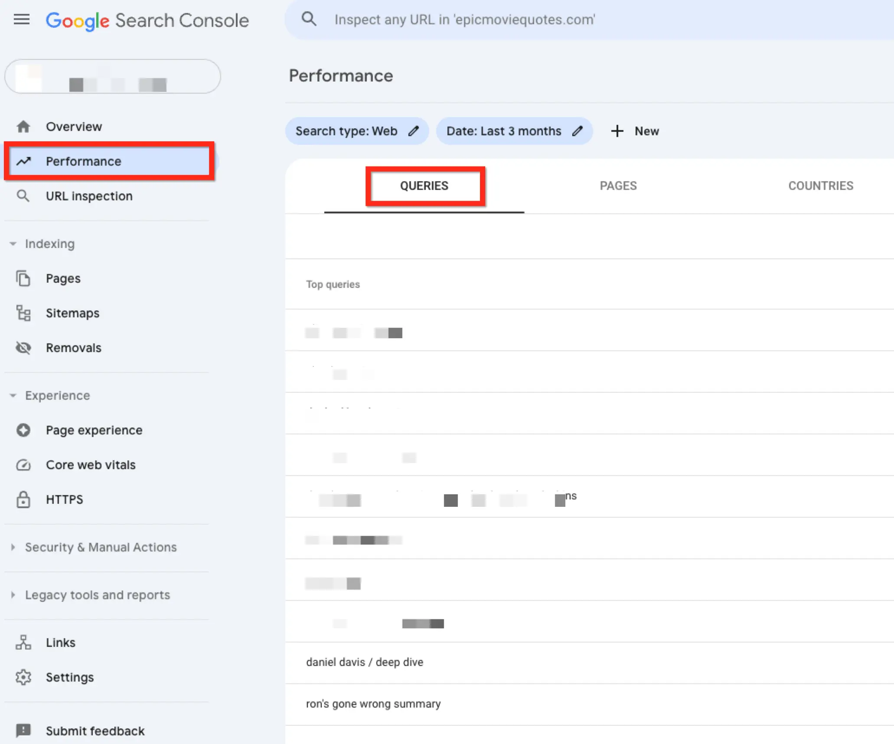Click the Settings gear icon
This screenshot has height=744, width=894.
click(x=23, y=677)
